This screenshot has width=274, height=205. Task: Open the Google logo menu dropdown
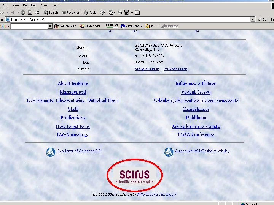click(8, 26)
